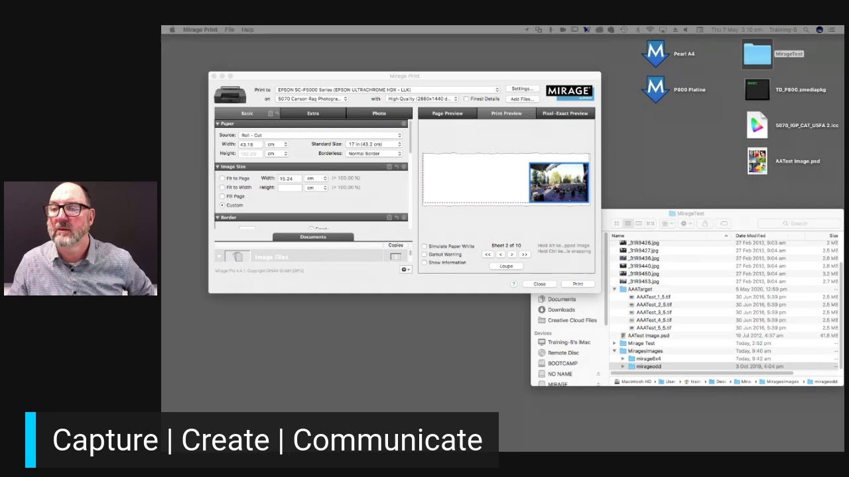
Task: Go to the next sheet with the > button
Action: click(512, 254)
